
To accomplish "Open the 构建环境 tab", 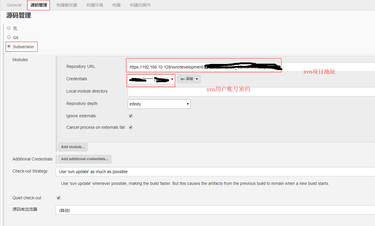I will click(x=95, y=5).
